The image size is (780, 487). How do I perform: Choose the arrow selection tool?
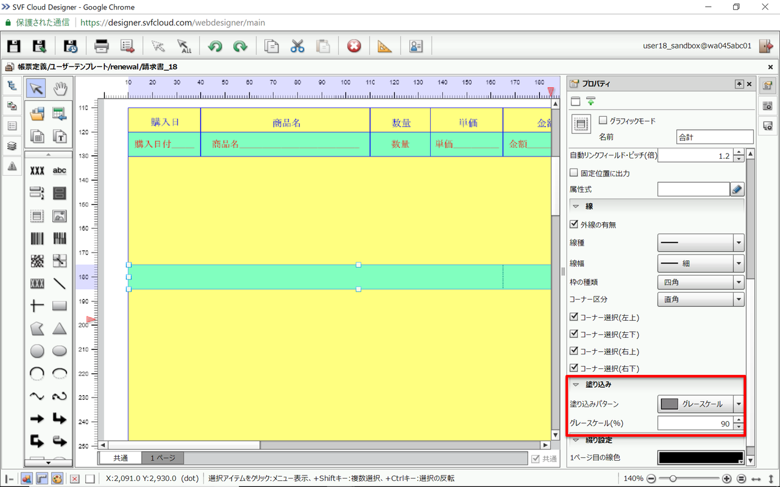pos(37,88)
